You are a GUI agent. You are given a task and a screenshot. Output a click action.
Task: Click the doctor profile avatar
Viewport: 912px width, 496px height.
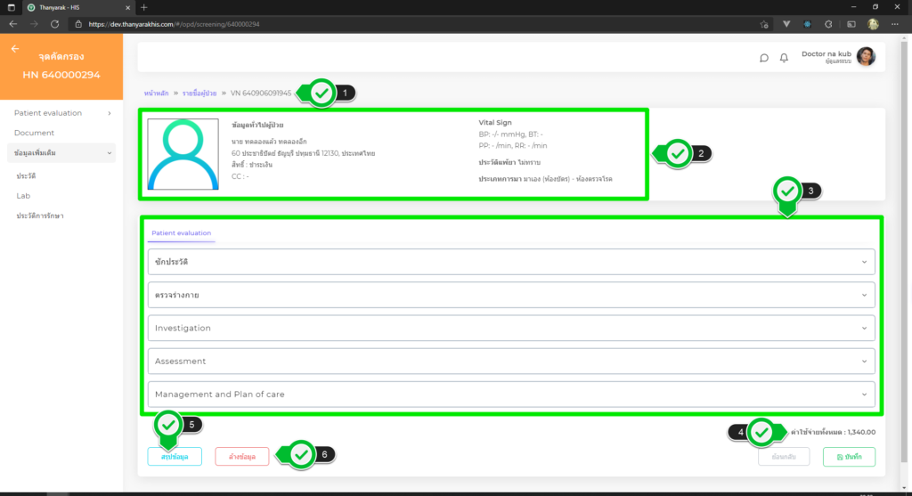pyautogui.click(x=866, y=57)
